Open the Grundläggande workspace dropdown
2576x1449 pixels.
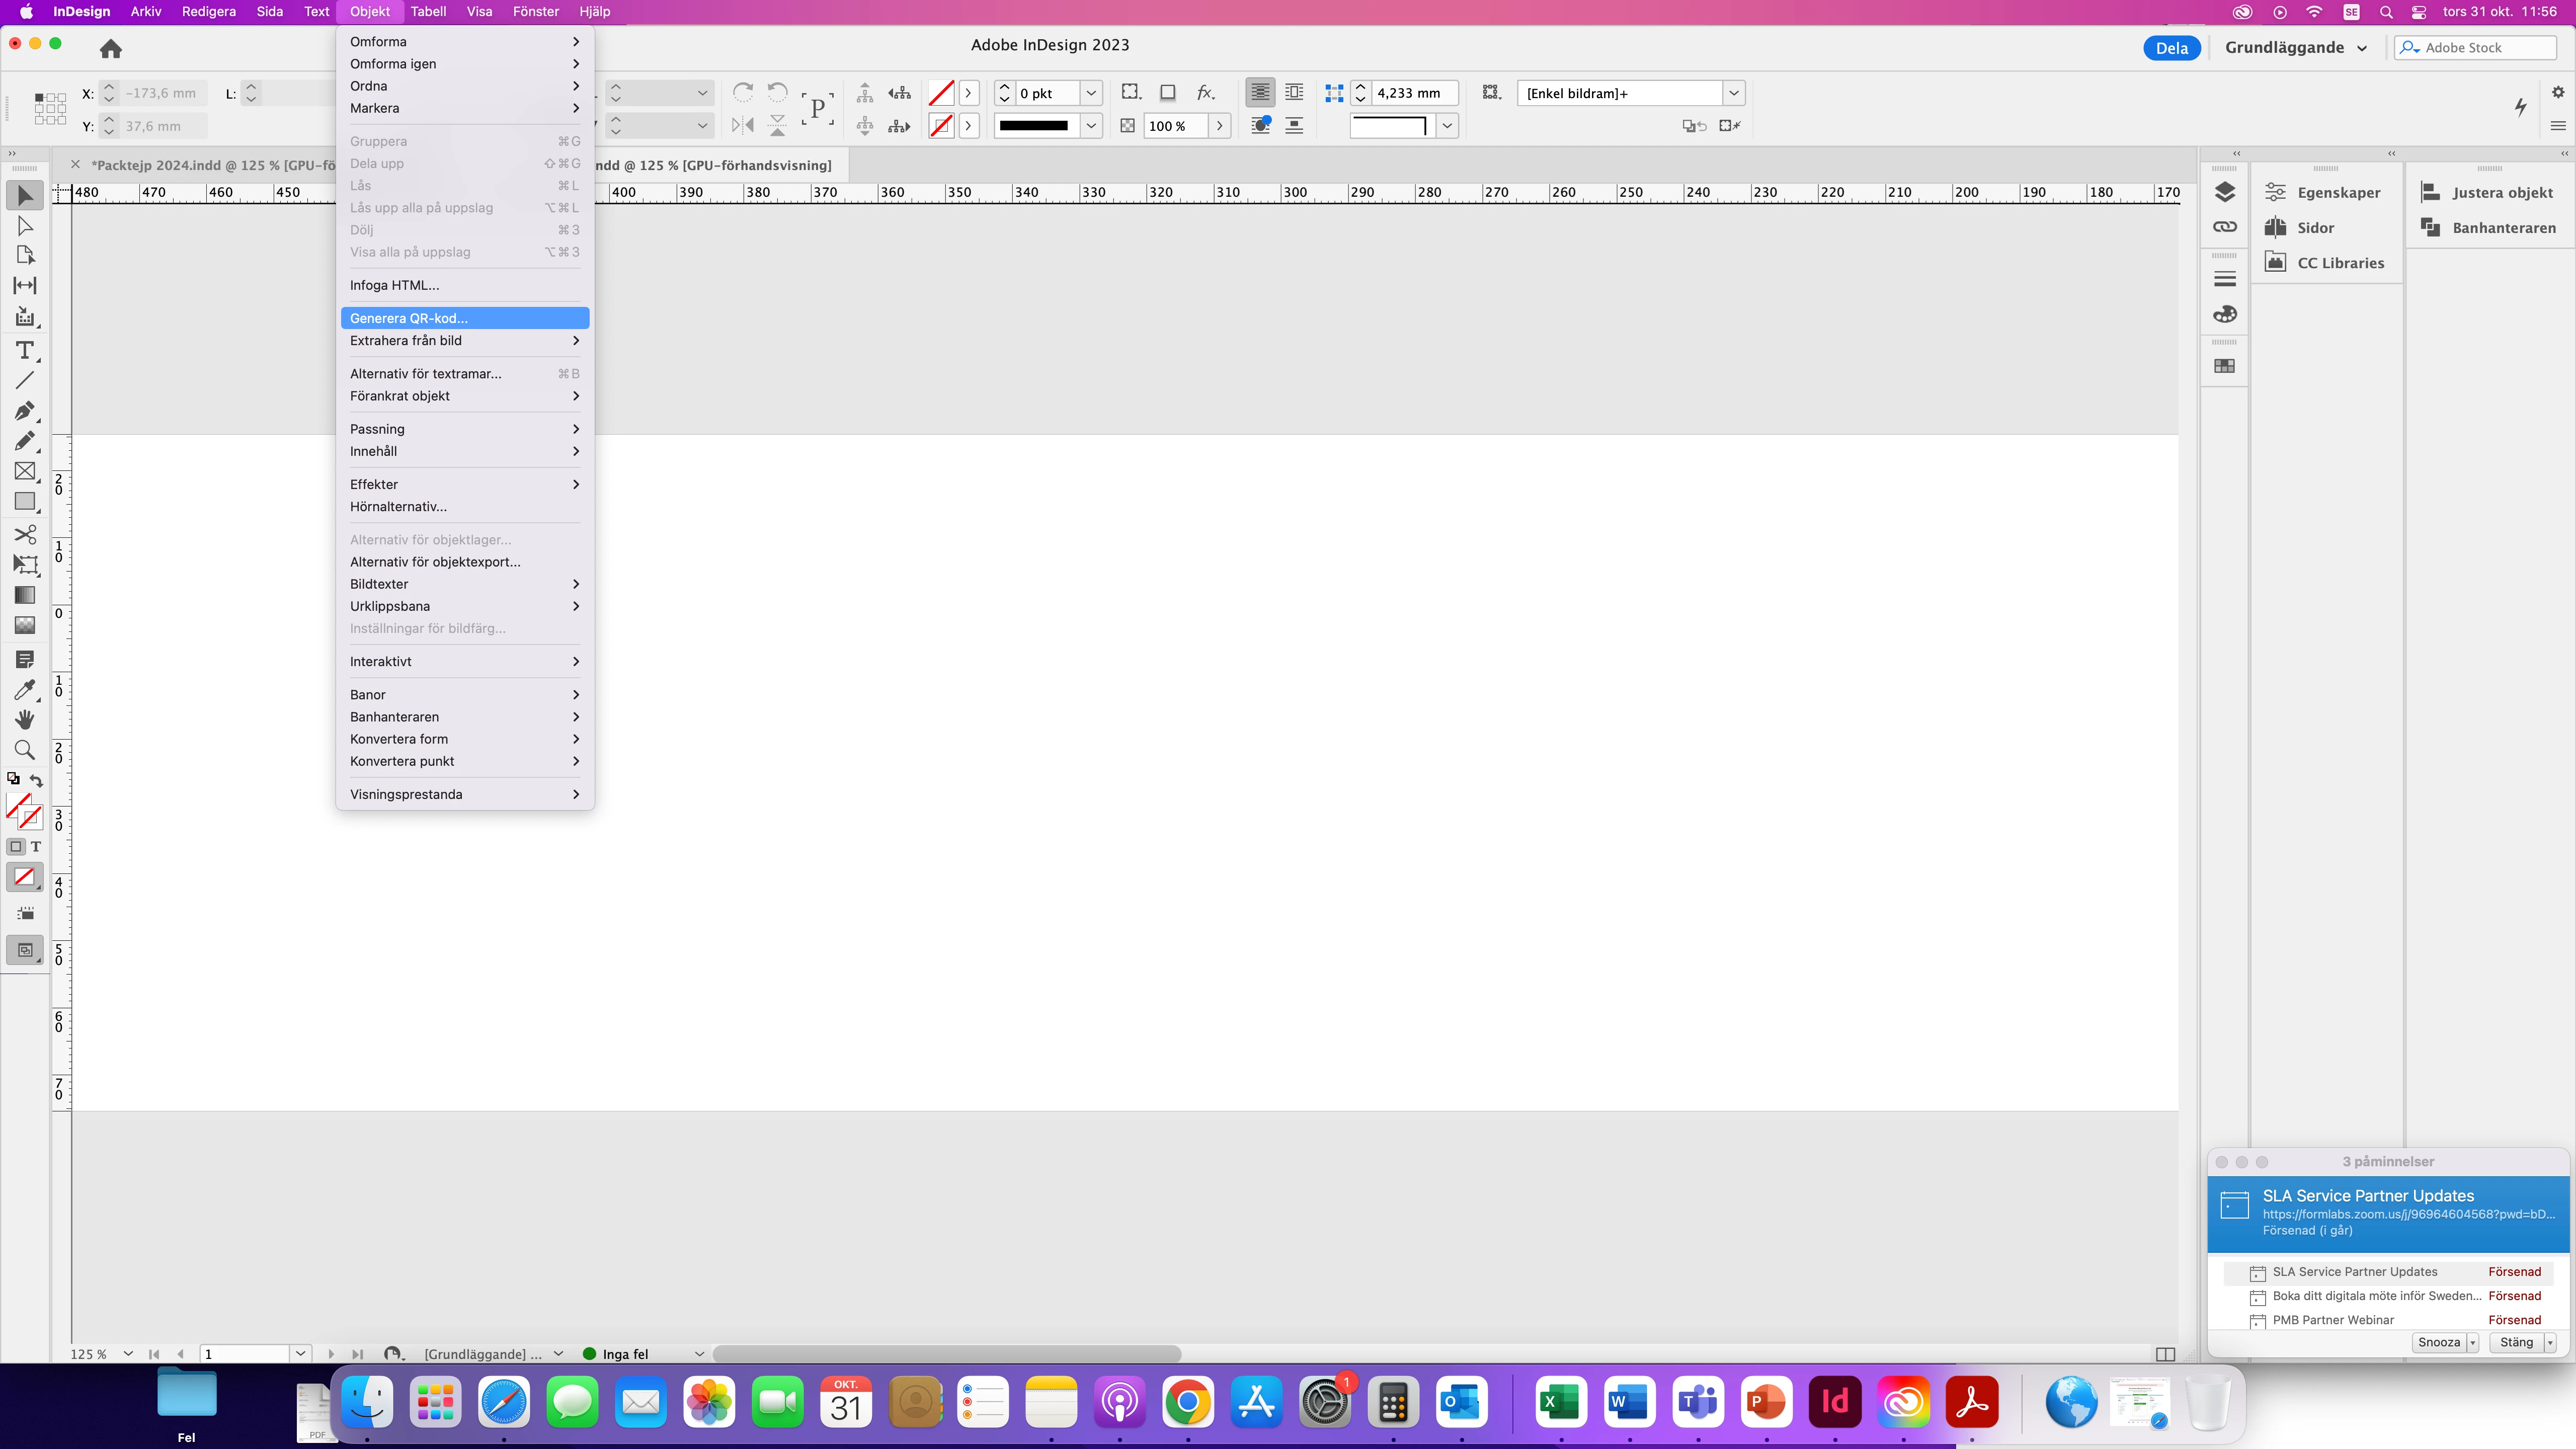[2296, 48]
